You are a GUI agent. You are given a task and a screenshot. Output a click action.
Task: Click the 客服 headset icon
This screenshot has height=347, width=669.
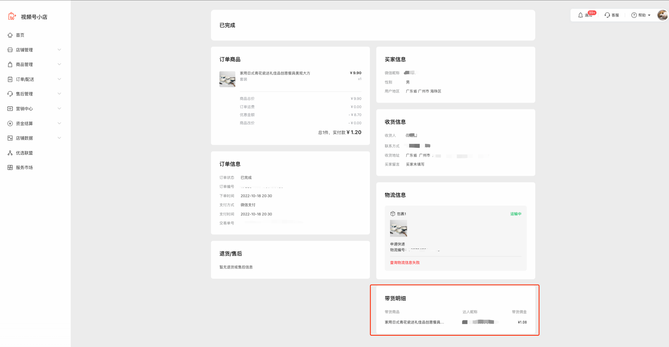tap(607, 15)
